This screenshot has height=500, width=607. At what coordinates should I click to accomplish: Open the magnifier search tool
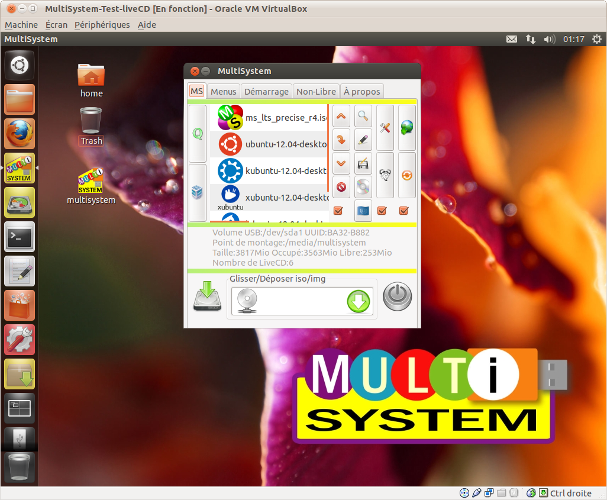[363, 116]
